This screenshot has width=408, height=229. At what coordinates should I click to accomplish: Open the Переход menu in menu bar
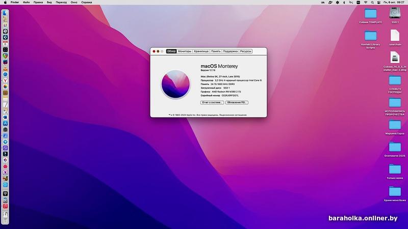pyautogui.click(x=62, y=3)
